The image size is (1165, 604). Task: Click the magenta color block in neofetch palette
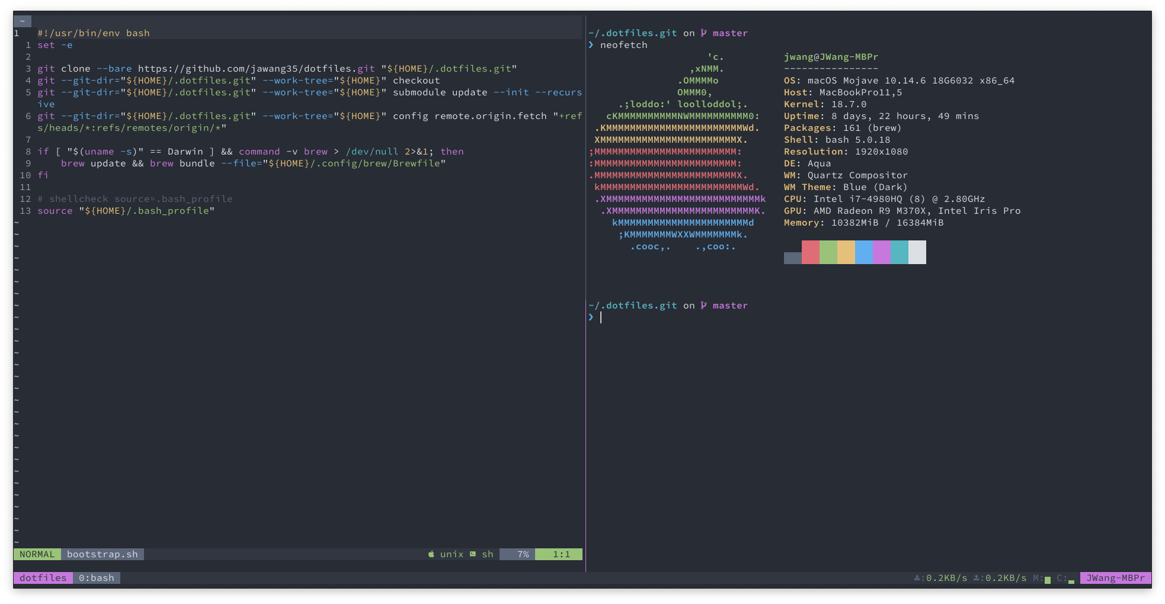(x=882, y=252)
